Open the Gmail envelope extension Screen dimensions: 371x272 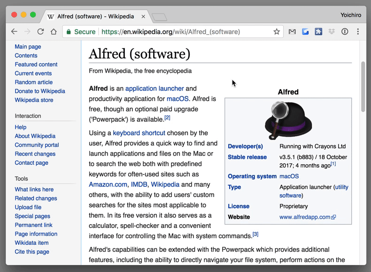292,32
